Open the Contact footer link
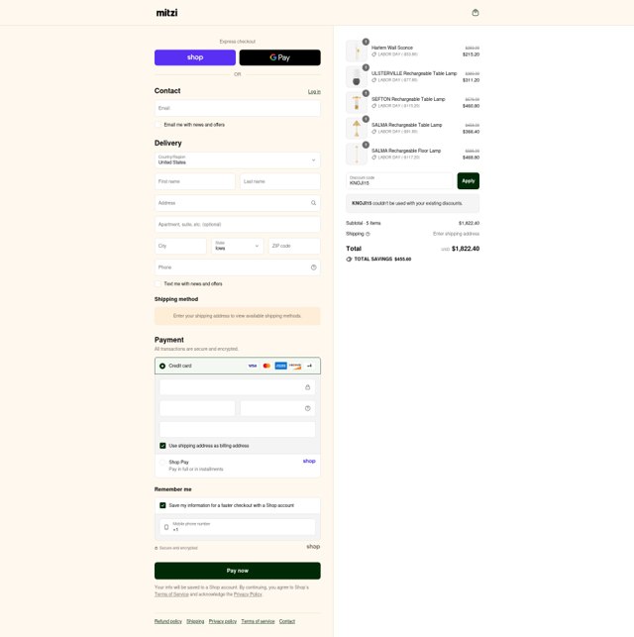The height and width of the screenshot is (637, 634). click(x=287, y=621)
